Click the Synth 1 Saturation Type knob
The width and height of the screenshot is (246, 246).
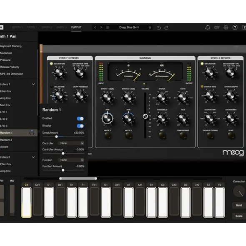(x=80, y=72)
